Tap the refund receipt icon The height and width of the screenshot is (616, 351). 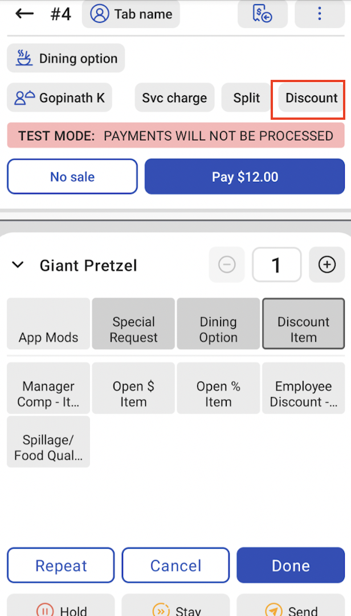coord(263,14)
